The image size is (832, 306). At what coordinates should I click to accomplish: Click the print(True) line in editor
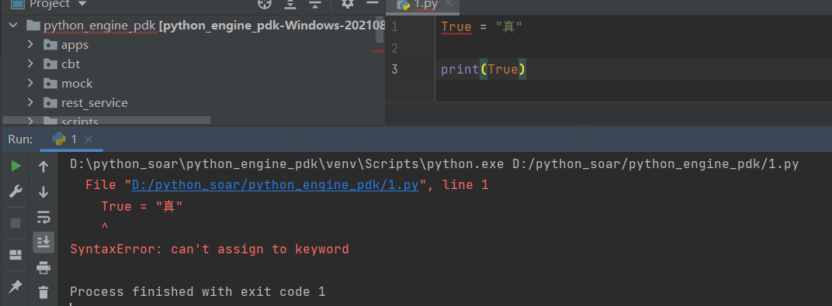pyautogui.click(x=484, y=70)
